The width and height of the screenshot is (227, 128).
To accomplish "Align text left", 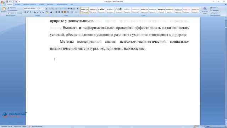I will [x=56, y=12].
